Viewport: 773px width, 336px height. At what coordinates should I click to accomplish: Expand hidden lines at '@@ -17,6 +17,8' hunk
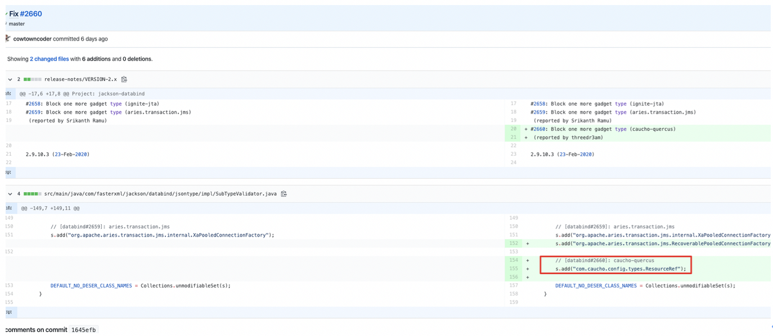click(9, 94)
